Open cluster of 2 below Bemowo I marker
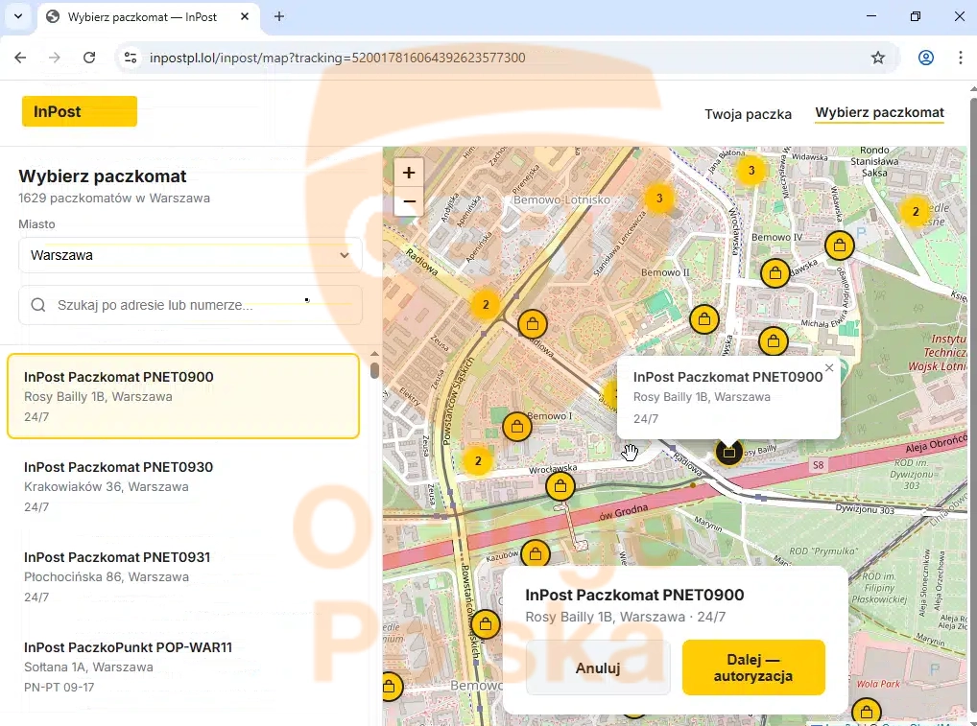 click(x=478, y=461)
